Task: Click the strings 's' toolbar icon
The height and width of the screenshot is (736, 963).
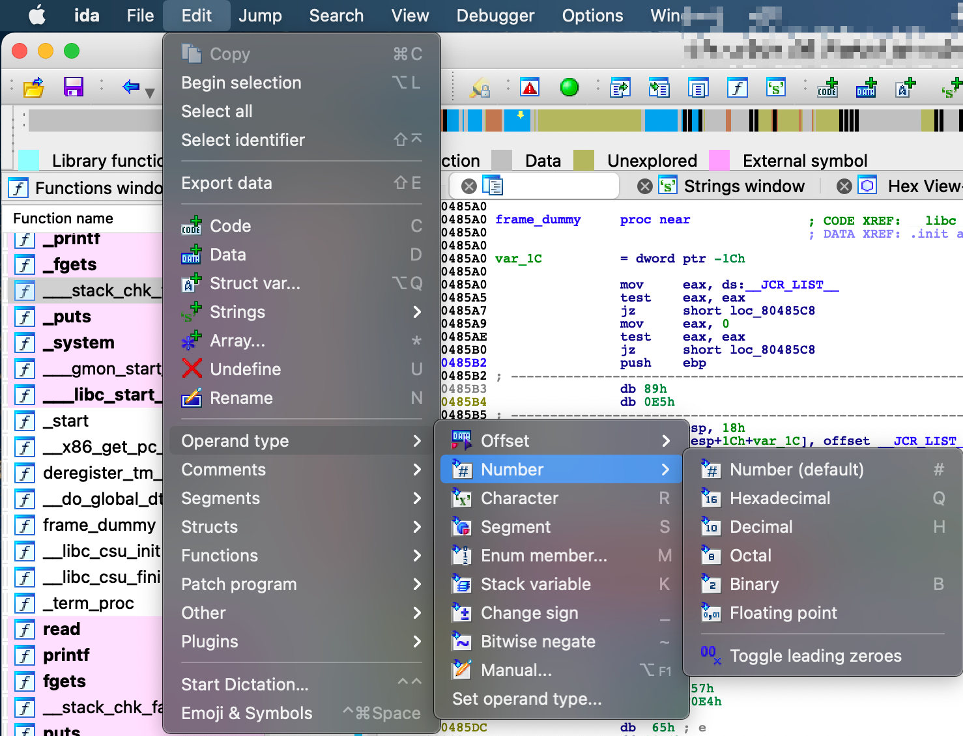Action: click(x=775, y=87)
